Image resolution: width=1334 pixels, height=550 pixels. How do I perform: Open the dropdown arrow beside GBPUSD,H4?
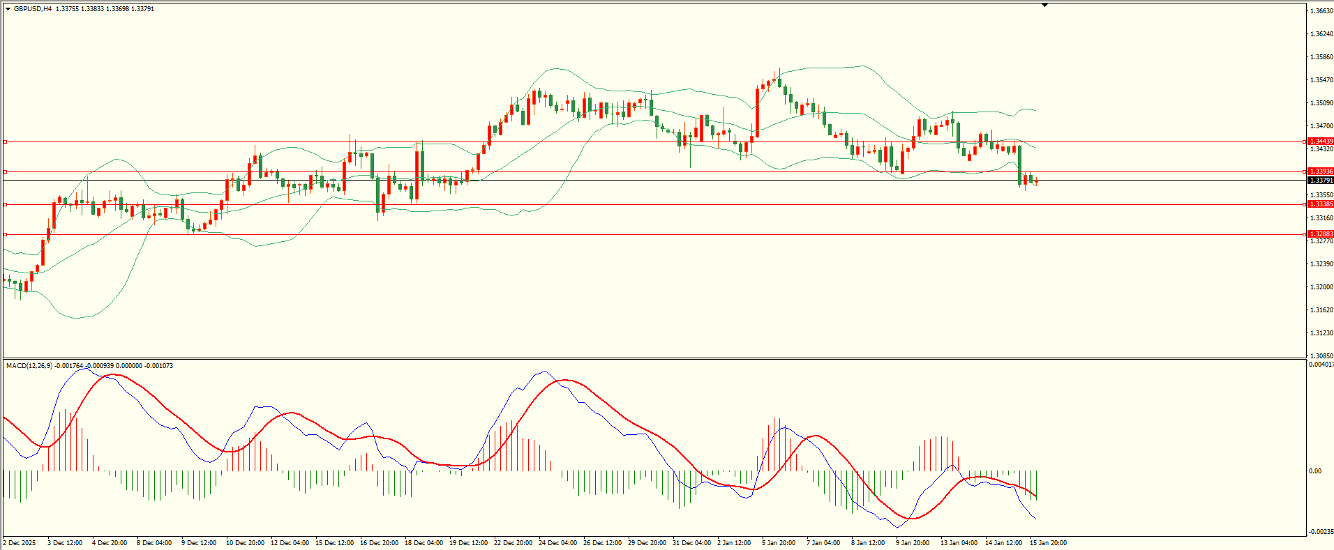pos(8,9)
